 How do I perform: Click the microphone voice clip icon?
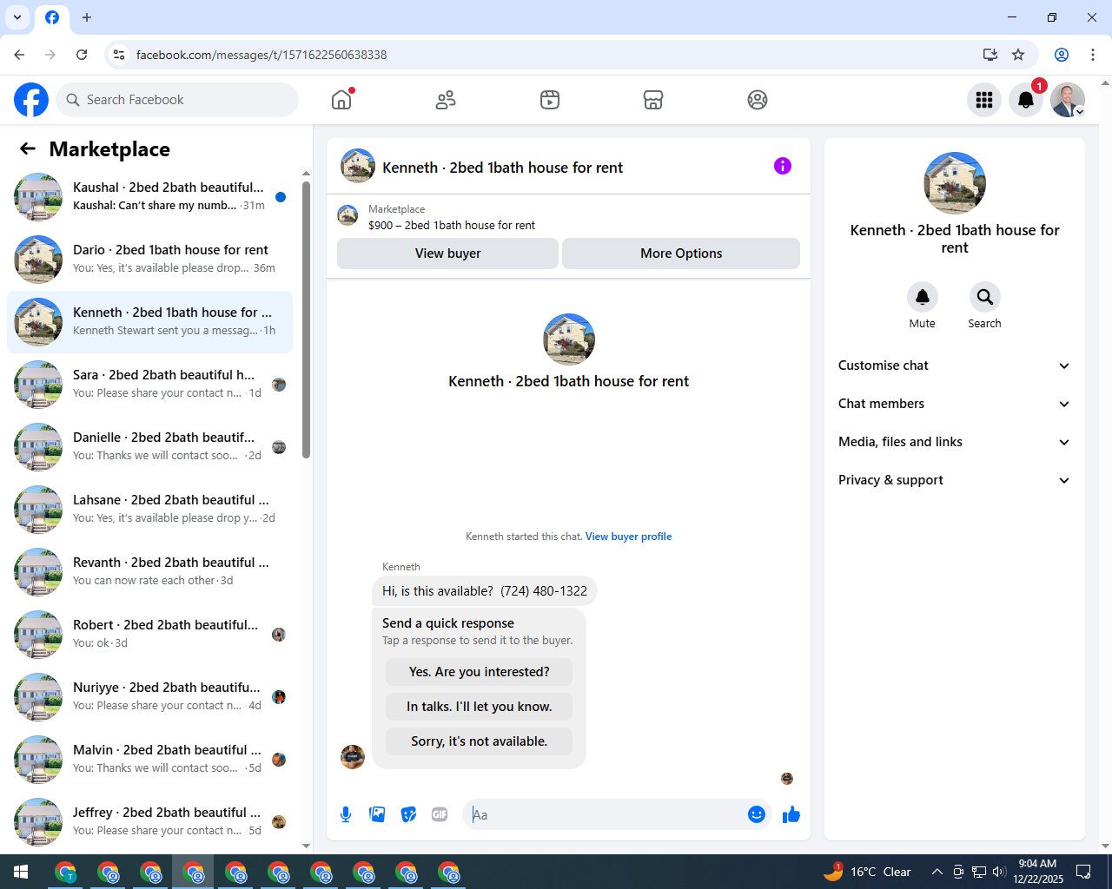click(x=346, y=814)
